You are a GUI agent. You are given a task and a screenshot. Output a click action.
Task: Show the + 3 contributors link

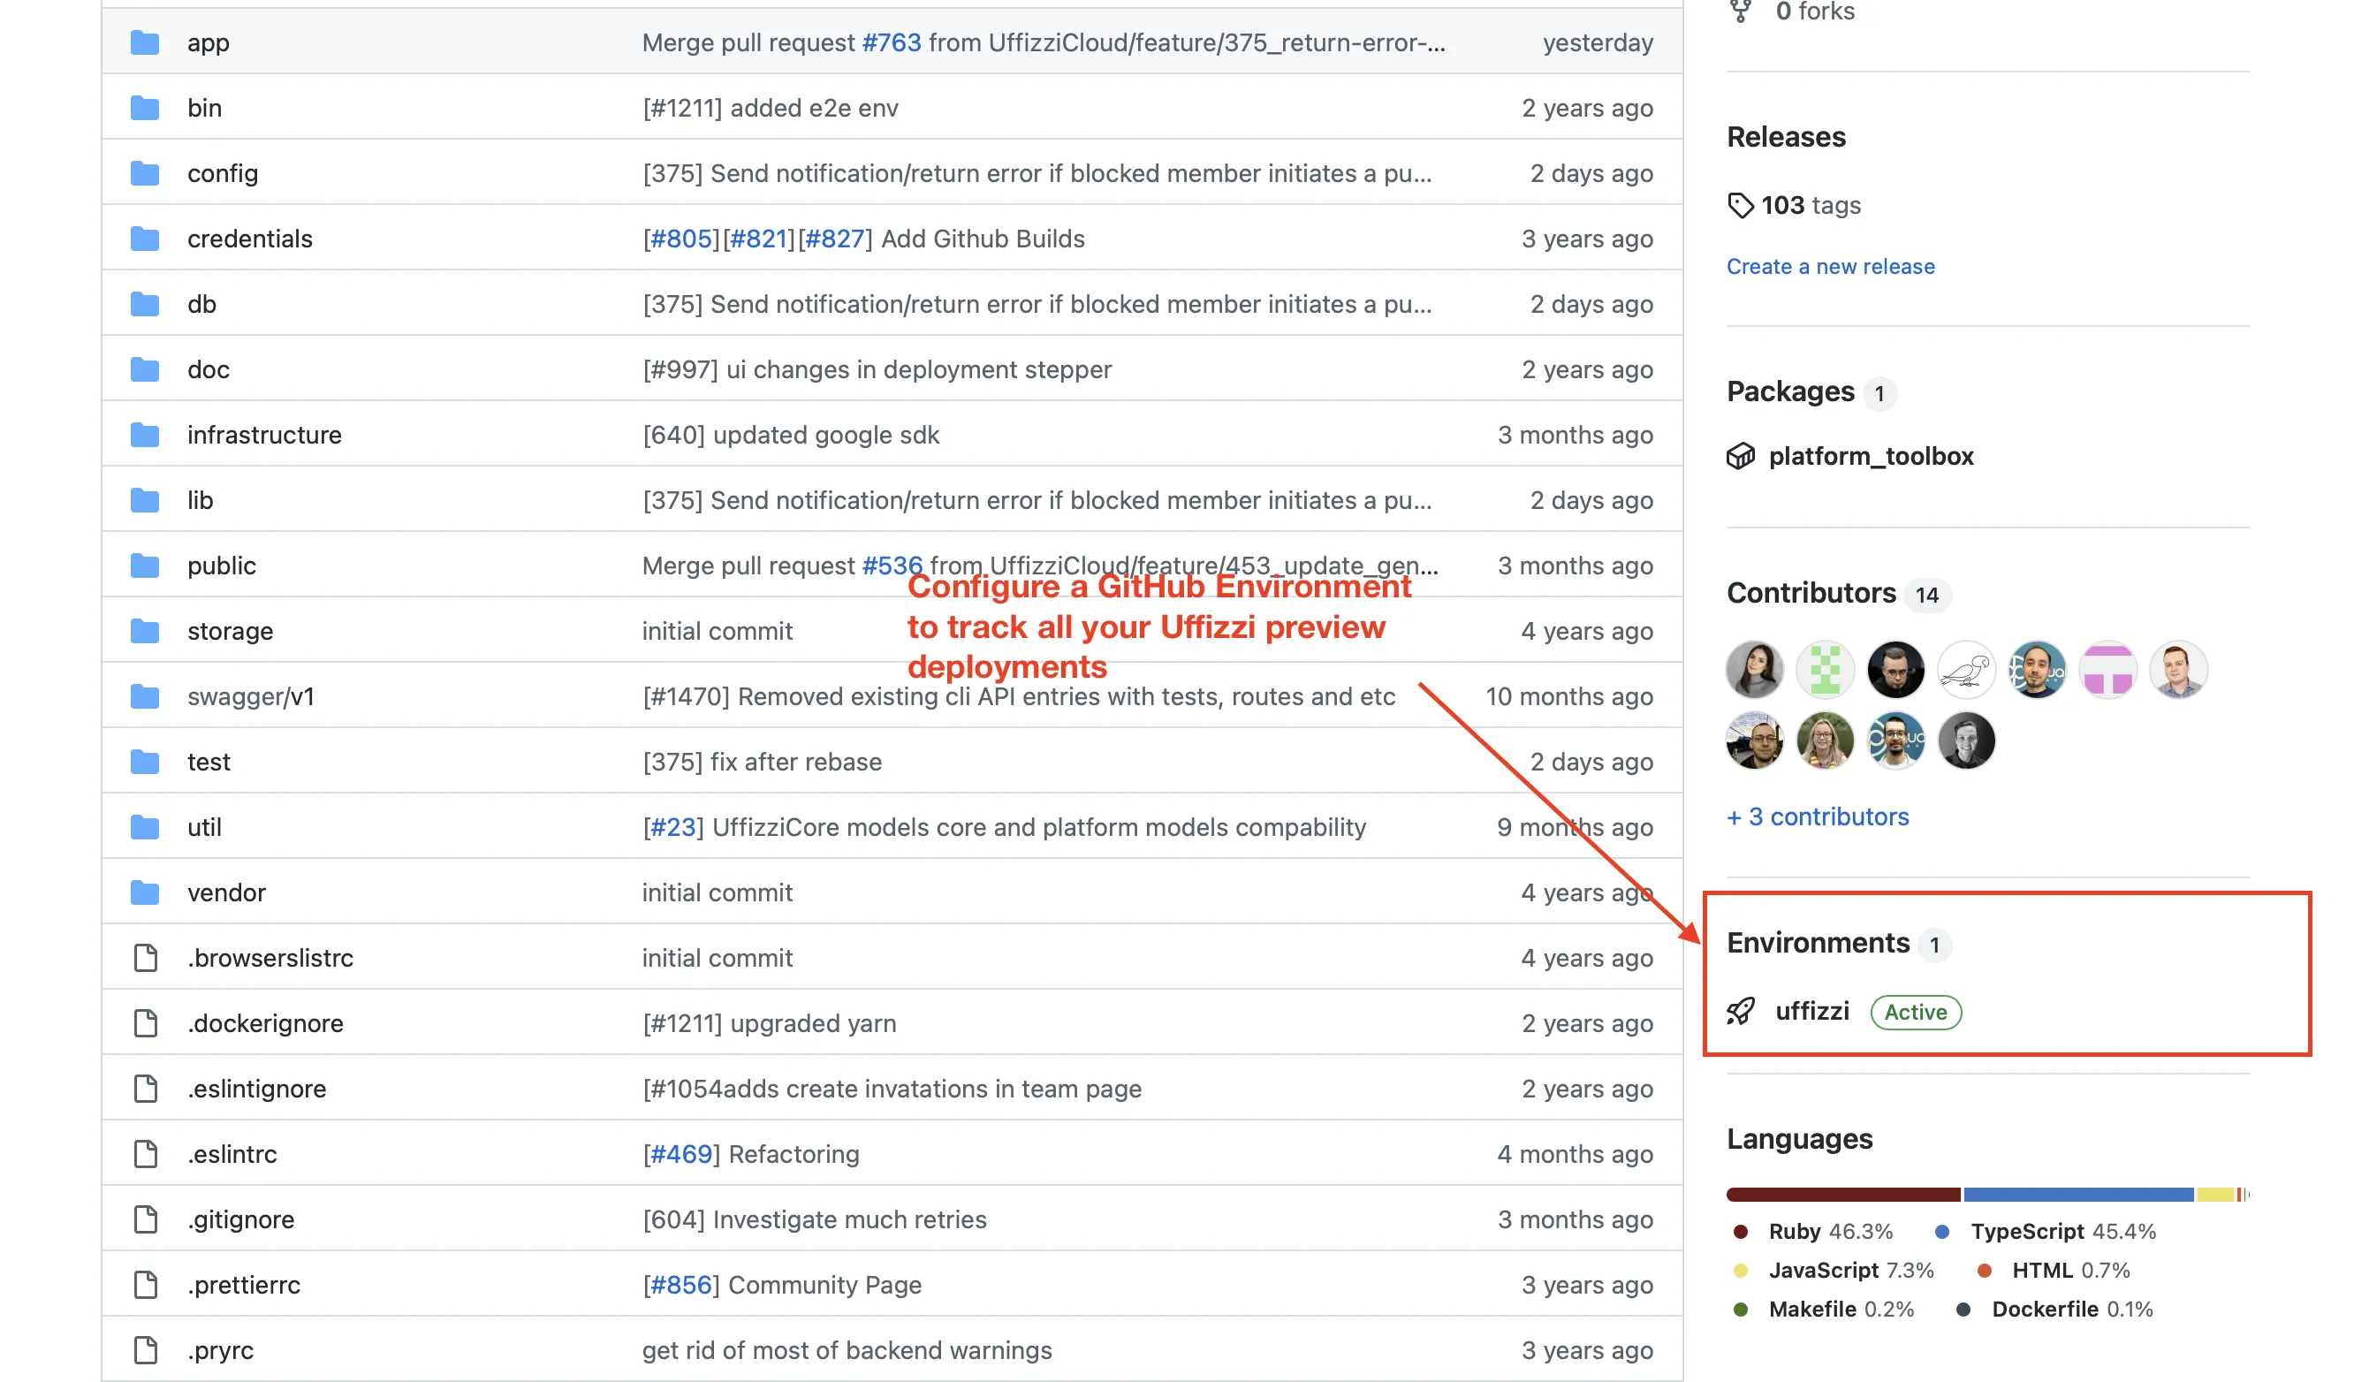(1817, 816)
